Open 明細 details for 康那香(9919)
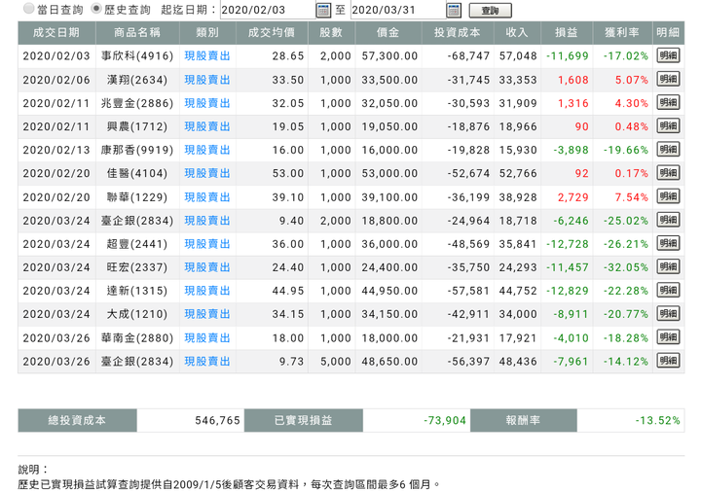Screen dimensions: 701x491 pyautogui.click(x=668, y=149)
